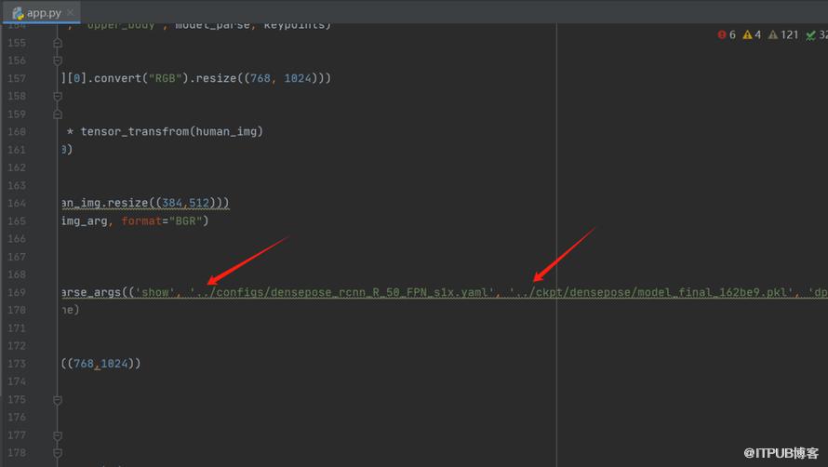
Task: Click line number 176 in the gutter
Action: [x=17, y=418]
